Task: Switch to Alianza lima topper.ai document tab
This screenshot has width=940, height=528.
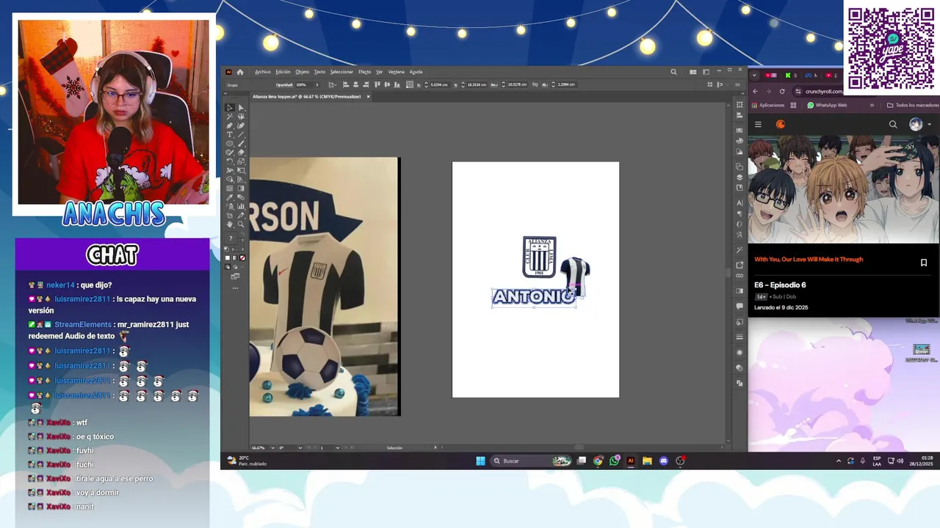Action: 306,96
